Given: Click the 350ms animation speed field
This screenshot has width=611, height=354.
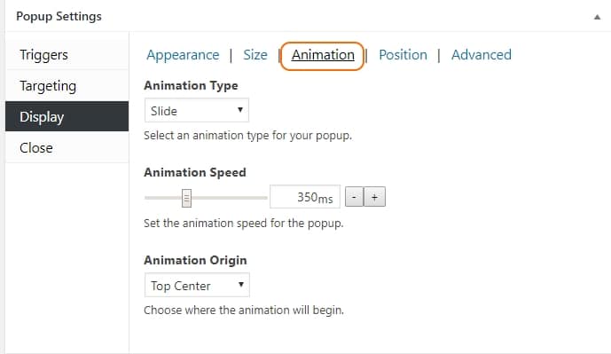Looking at the screenshot, I should click(x=305, y=197).
